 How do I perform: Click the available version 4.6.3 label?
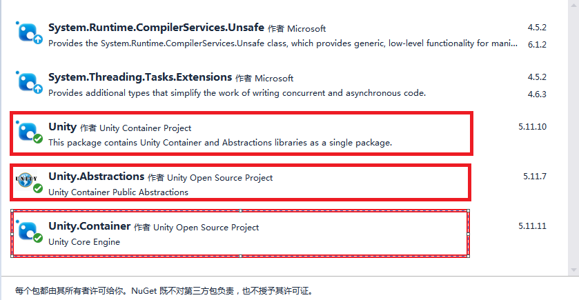537,94
